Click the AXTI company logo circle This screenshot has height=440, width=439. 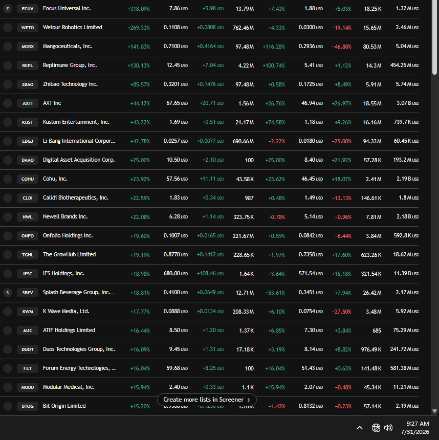point(8,103)
